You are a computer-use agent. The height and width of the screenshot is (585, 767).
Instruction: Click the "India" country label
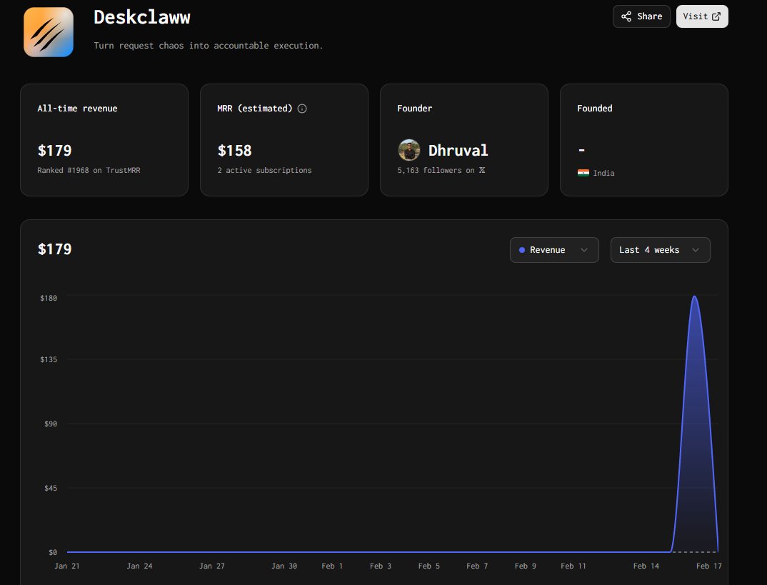(x=603, y=173)
